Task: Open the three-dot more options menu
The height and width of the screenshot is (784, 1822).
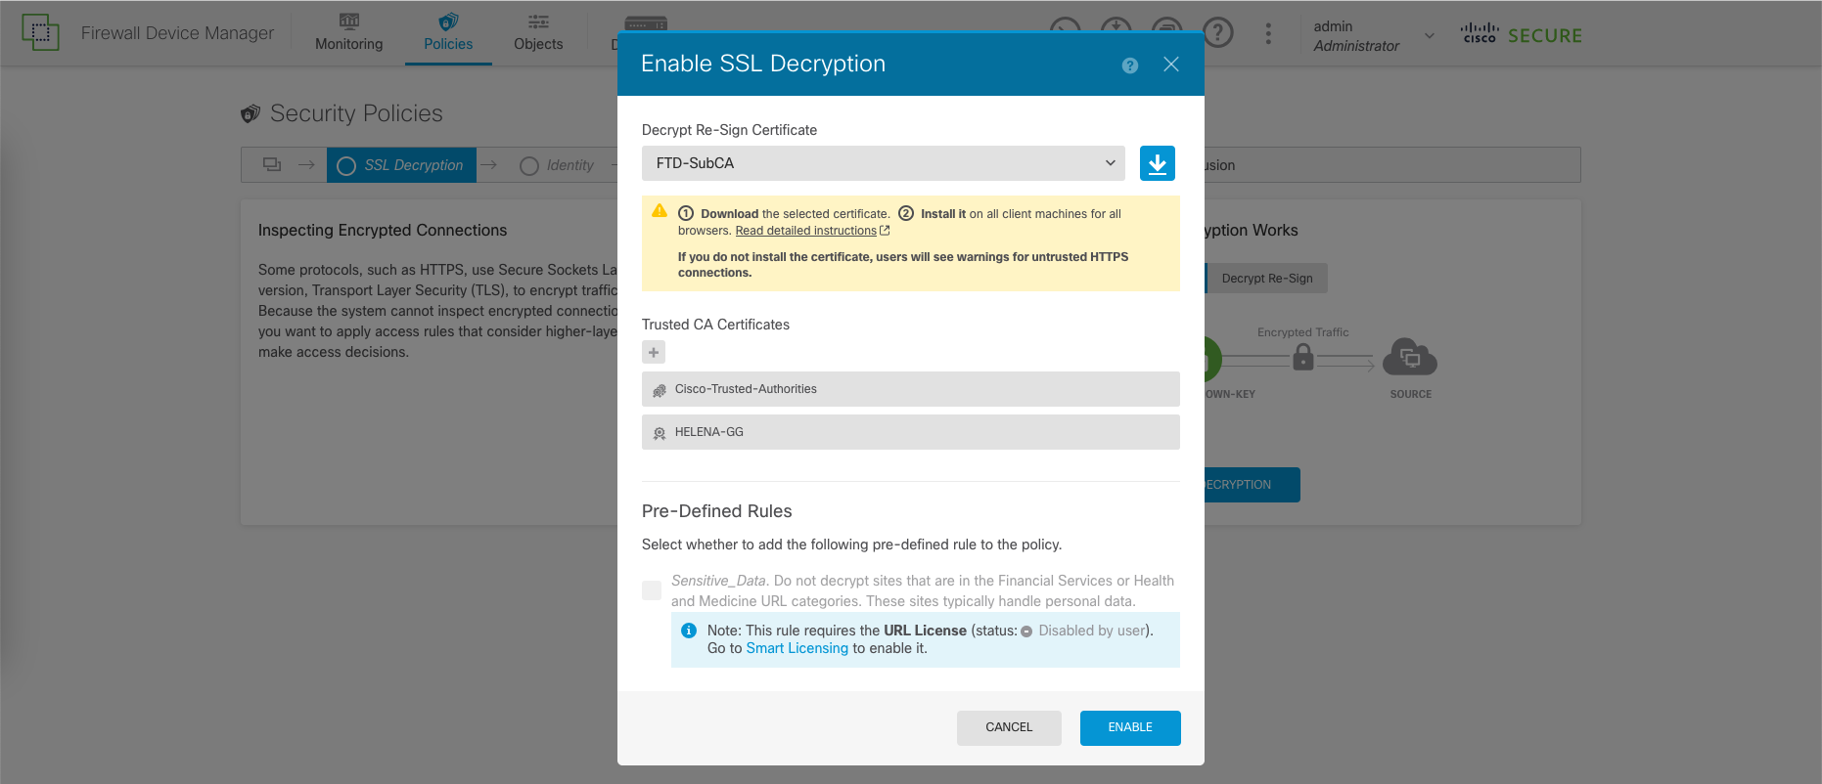Action: 1268,34
